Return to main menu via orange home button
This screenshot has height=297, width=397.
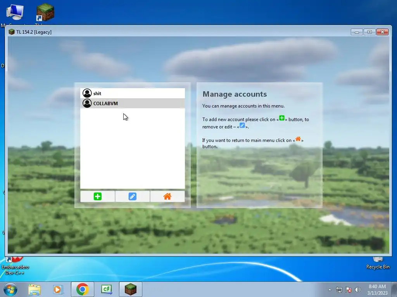pyautogui.click(x=167, y=196)
